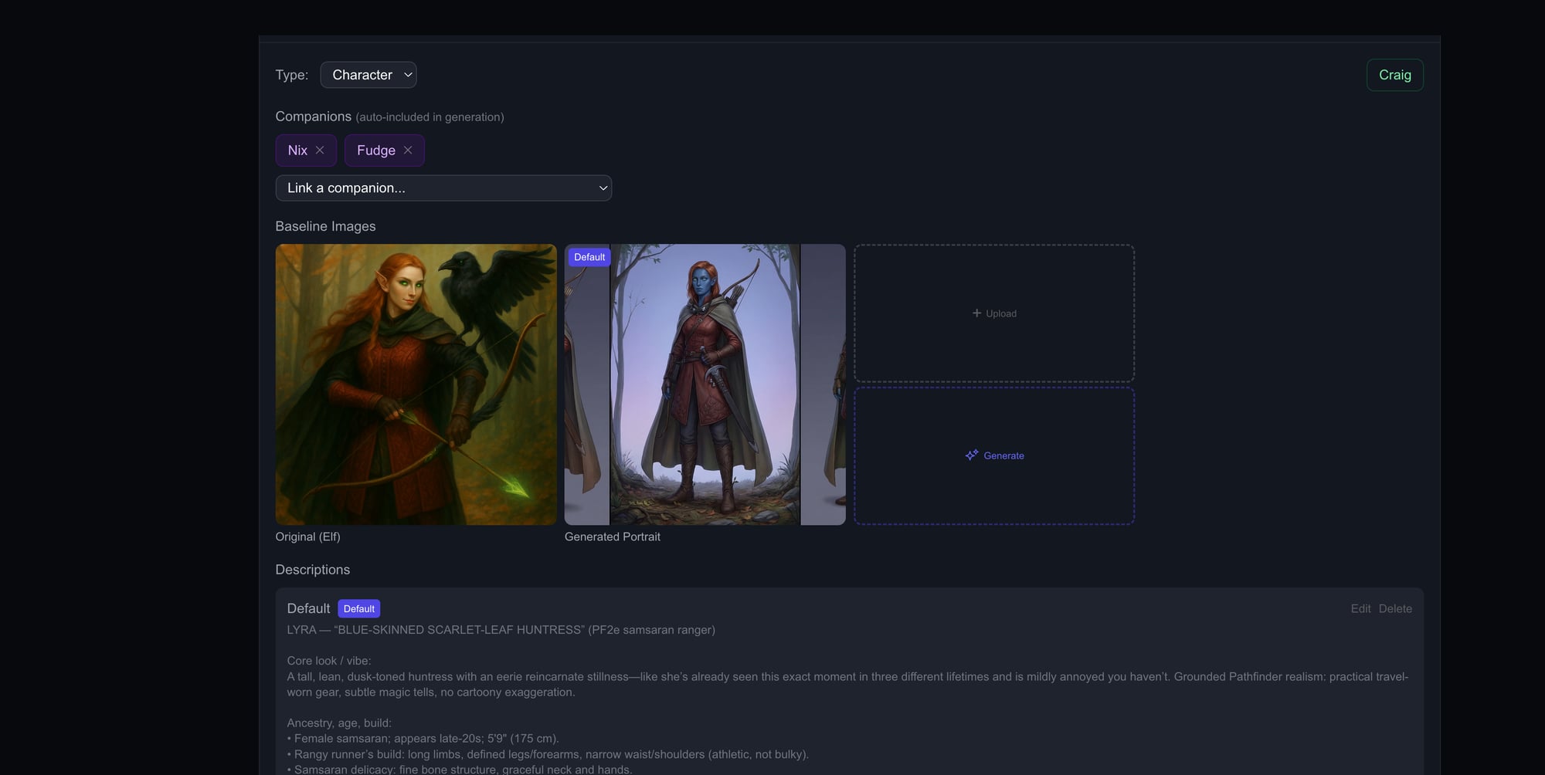
Task: Switch to the Craig profile
Action: click(x=1394, y=75)
